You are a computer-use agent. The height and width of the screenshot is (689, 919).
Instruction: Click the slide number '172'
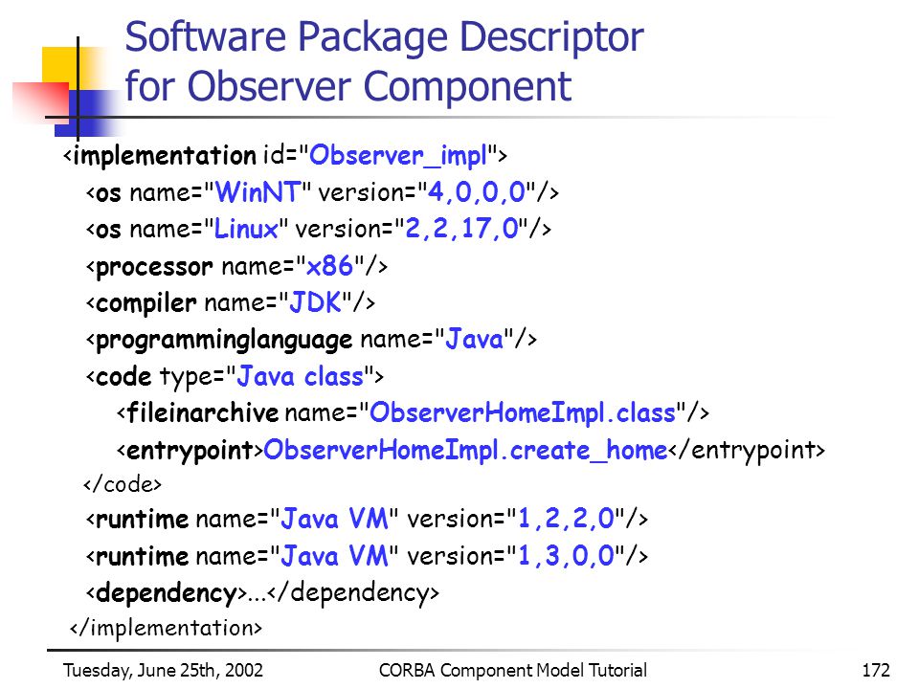click(x=876, y=670)
